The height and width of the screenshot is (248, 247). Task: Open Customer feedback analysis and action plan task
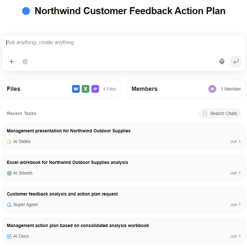pyautogui.click(x=124, y=199)
